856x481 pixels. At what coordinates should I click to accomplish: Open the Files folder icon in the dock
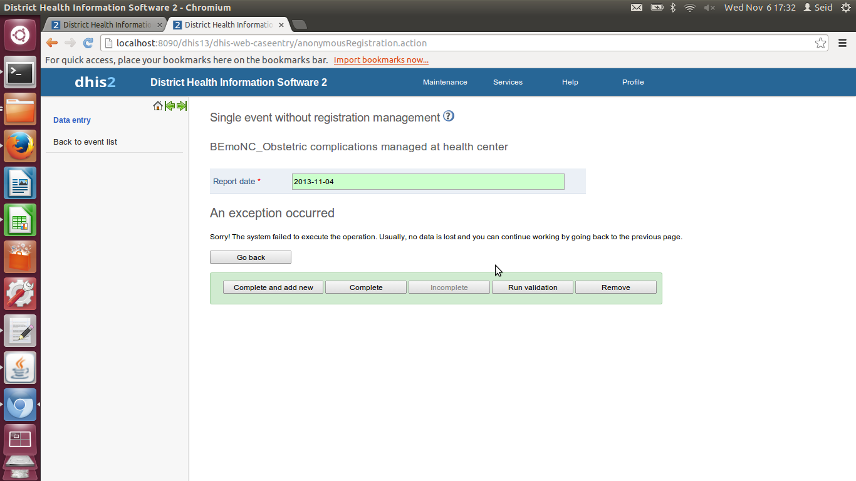point(20,110)
